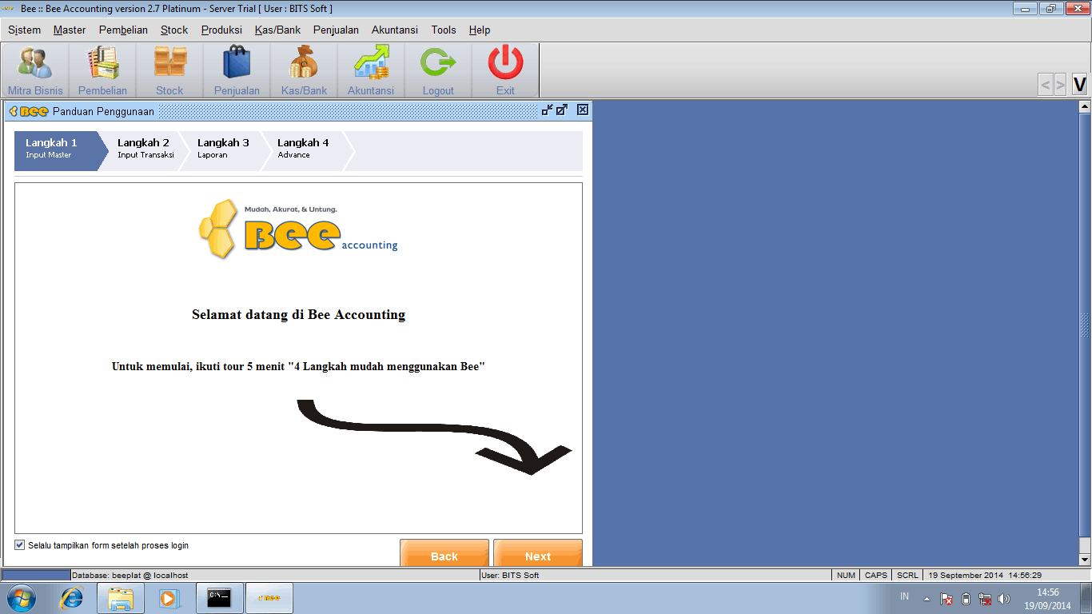This screenshot has height=614, width=1092.
Task: Switch to the Langkah 3 Laporan step
Action: pyautogui.click(x=224, y=148)
